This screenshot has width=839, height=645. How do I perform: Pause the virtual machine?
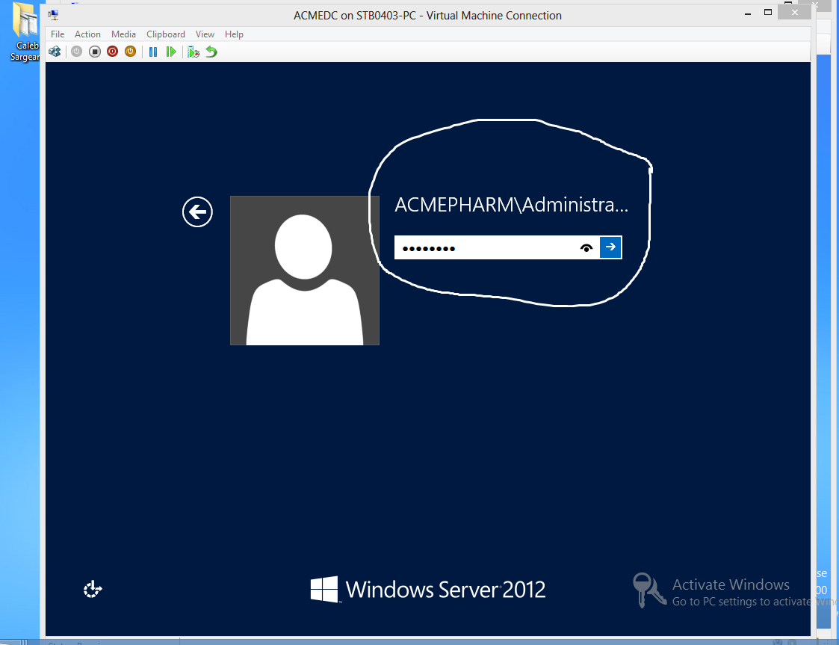153,52
